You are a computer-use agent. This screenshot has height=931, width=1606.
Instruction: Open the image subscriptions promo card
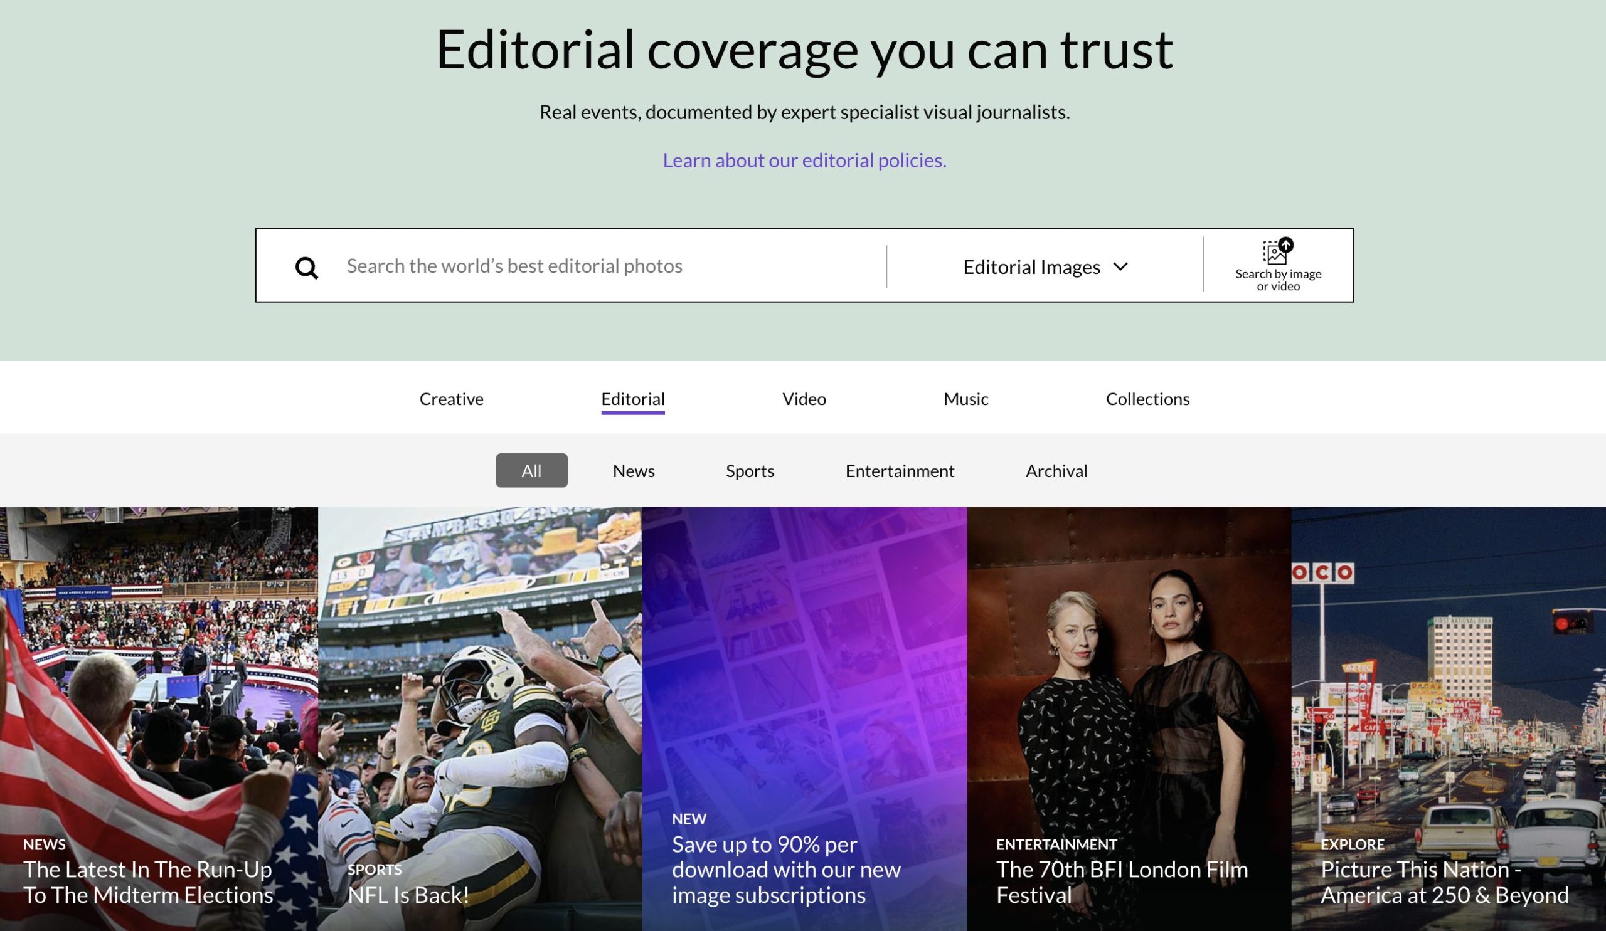pos(804,719)
